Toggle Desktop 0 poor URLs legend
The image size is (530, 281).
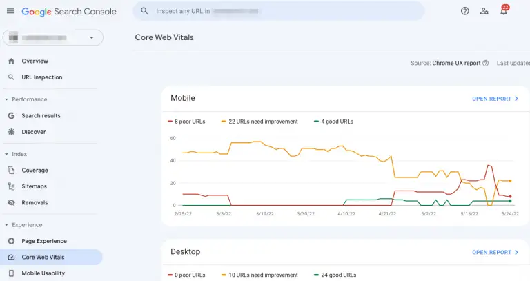186,275
